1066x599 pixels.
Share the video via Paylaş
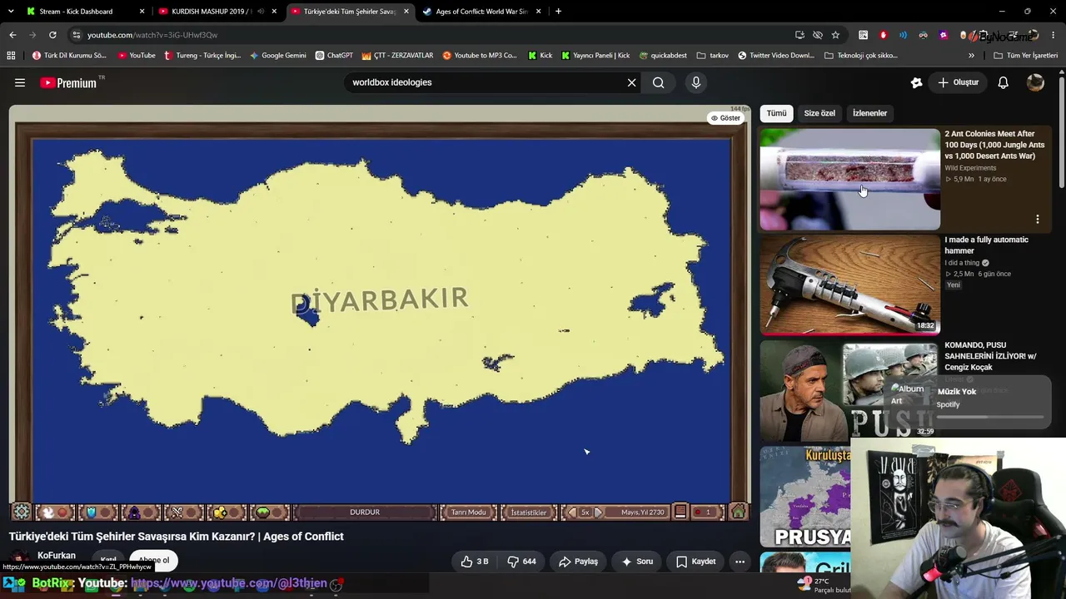point(578,562)
